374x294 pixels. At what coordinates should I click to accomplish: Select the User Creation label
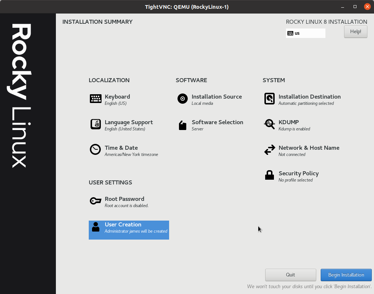point(123,224)
